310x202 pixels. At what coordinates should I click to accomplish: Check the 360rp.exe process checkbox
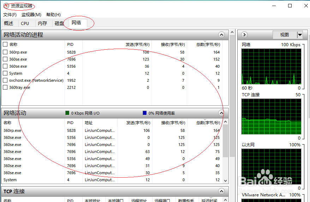pyautogui.click(x=5, y=52)
